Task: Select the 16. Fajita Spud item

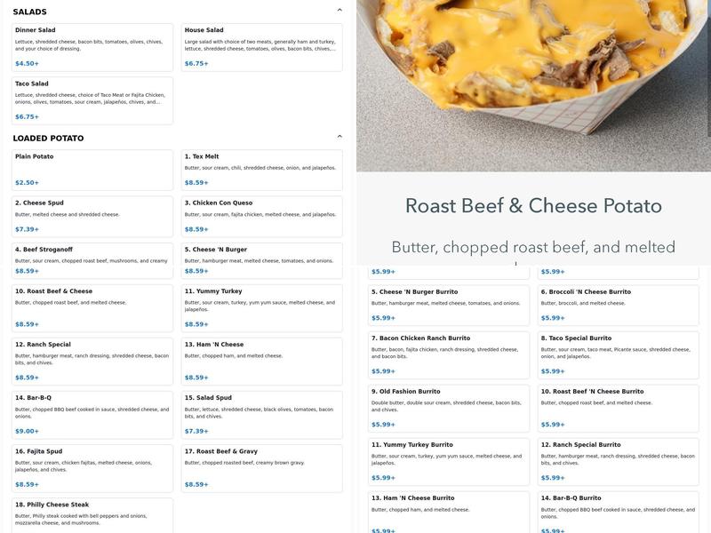Action: pos(92,467)
